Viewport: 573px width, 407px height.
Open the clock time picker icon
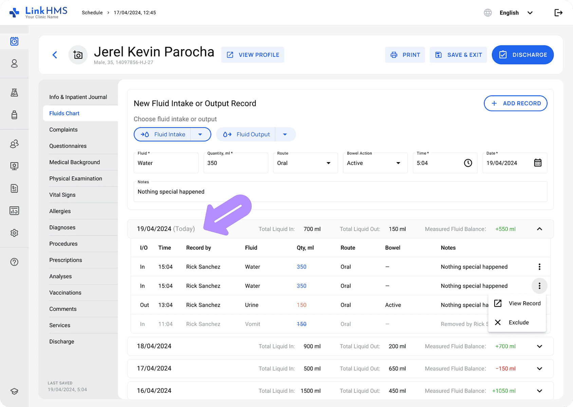coord(468,163)
